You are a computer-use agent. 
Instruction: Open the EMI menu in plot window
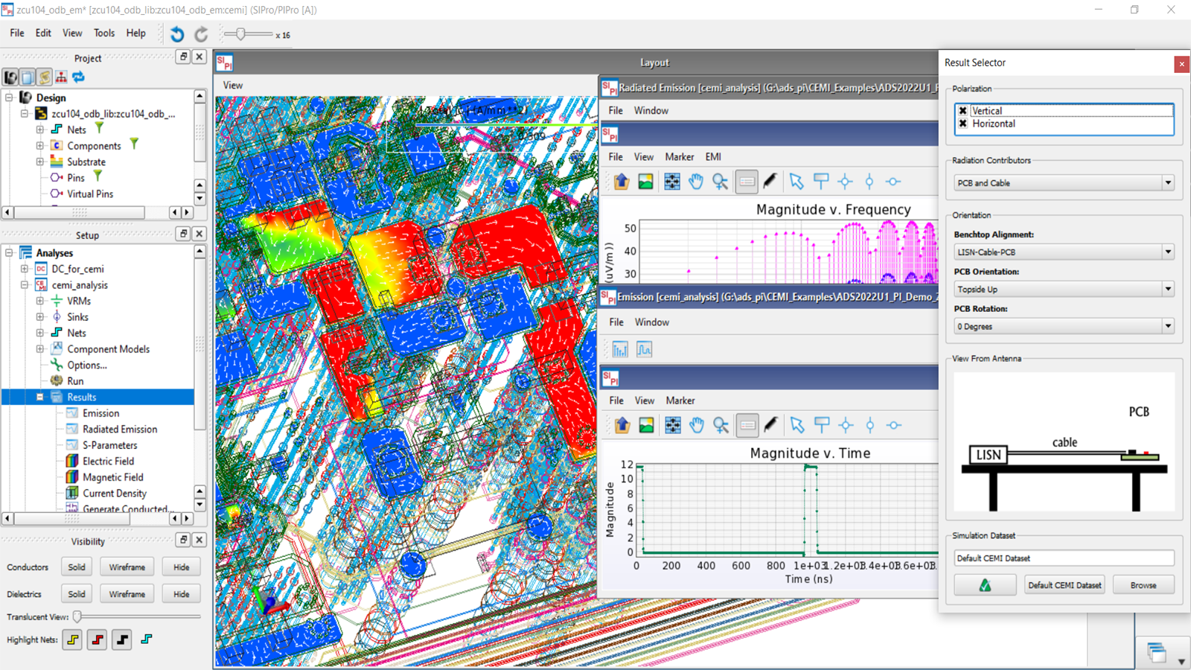[713, 157]
